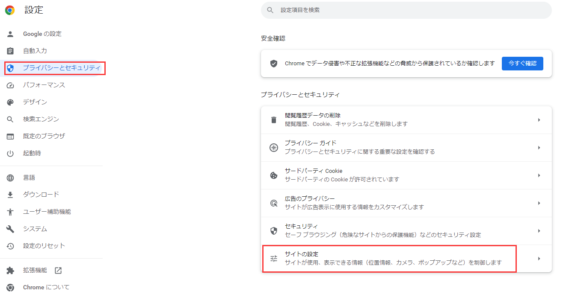The image size is (563, 300).
Task: Select the システム wrench icon in sidebar
Action: pyautogui.click(x=9, y=229)
